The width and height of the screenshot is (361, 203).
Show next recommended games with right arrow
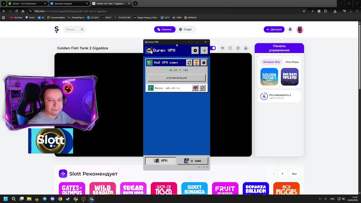coord(282,174)
